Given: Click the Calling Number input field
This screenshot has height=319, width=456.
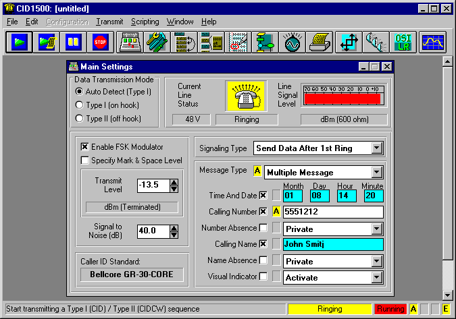Looking at the screenshot, I should (x=332, y=212).
